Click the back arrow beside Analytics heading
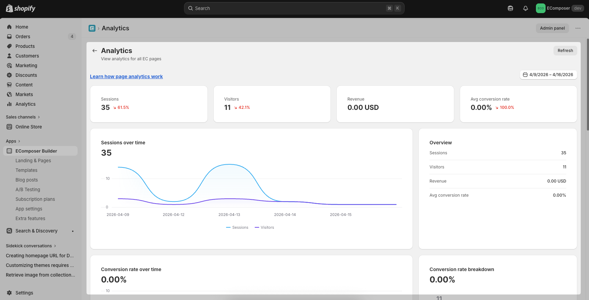This screenshot has height=300, width=589. click(94, 51)
